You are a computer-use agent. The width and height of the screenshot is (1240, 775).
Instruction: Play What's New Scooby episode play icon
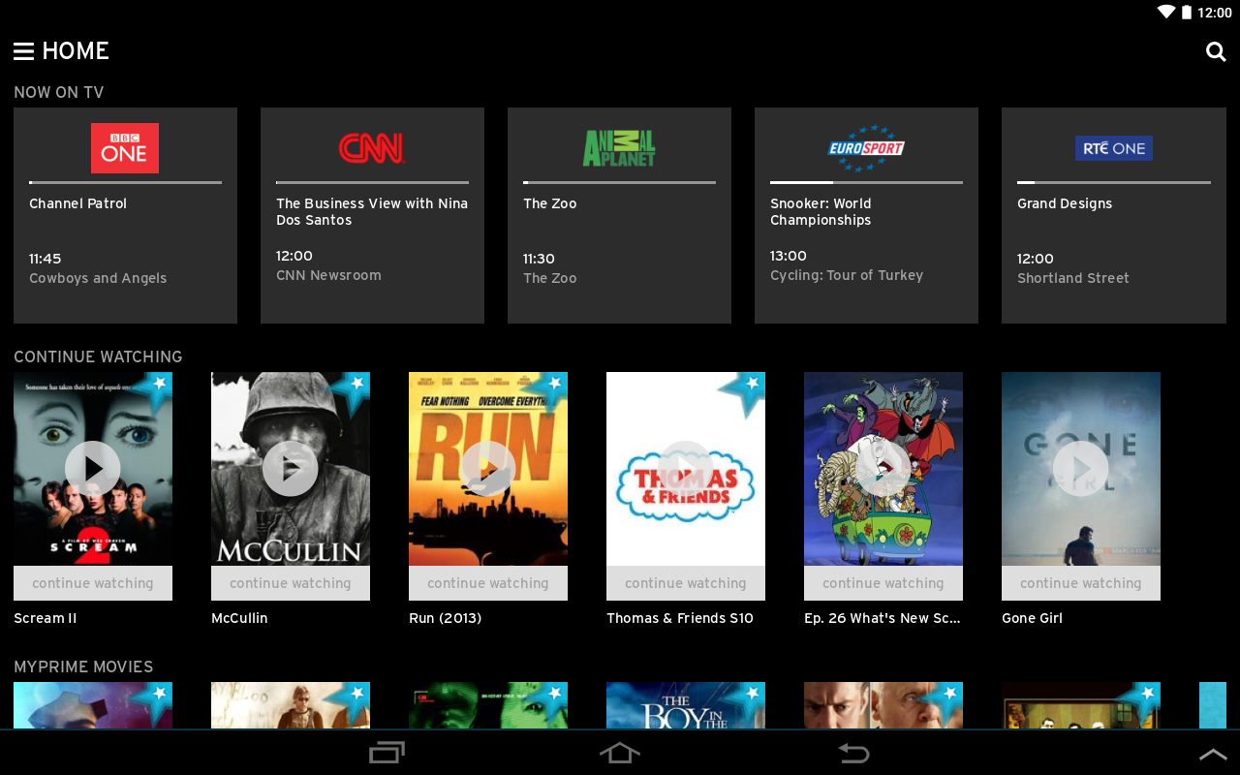883,469
